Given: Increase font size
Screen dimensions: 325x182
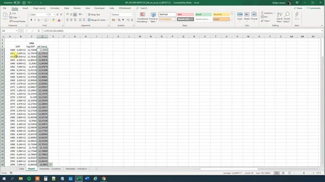Looking at the screenshot, I should [x=57, y=15].
